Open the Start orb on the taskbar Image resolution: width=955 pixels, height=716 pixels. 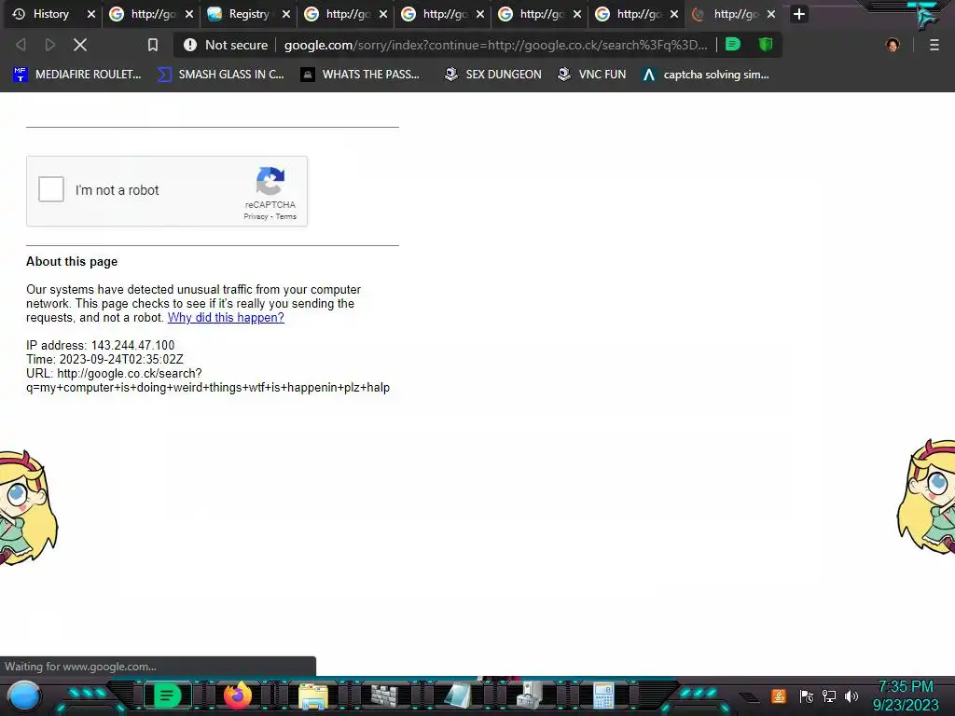tap(24, 695)
